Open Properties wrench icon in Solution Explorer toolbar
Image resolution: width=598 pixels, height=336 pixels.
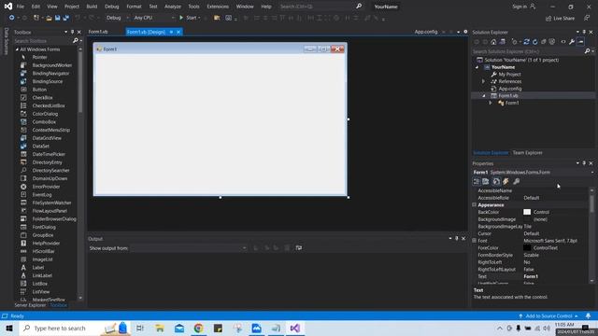[572, 42]
